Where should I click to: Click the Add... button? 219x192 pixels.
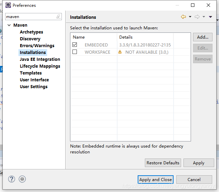coord(203,37)
